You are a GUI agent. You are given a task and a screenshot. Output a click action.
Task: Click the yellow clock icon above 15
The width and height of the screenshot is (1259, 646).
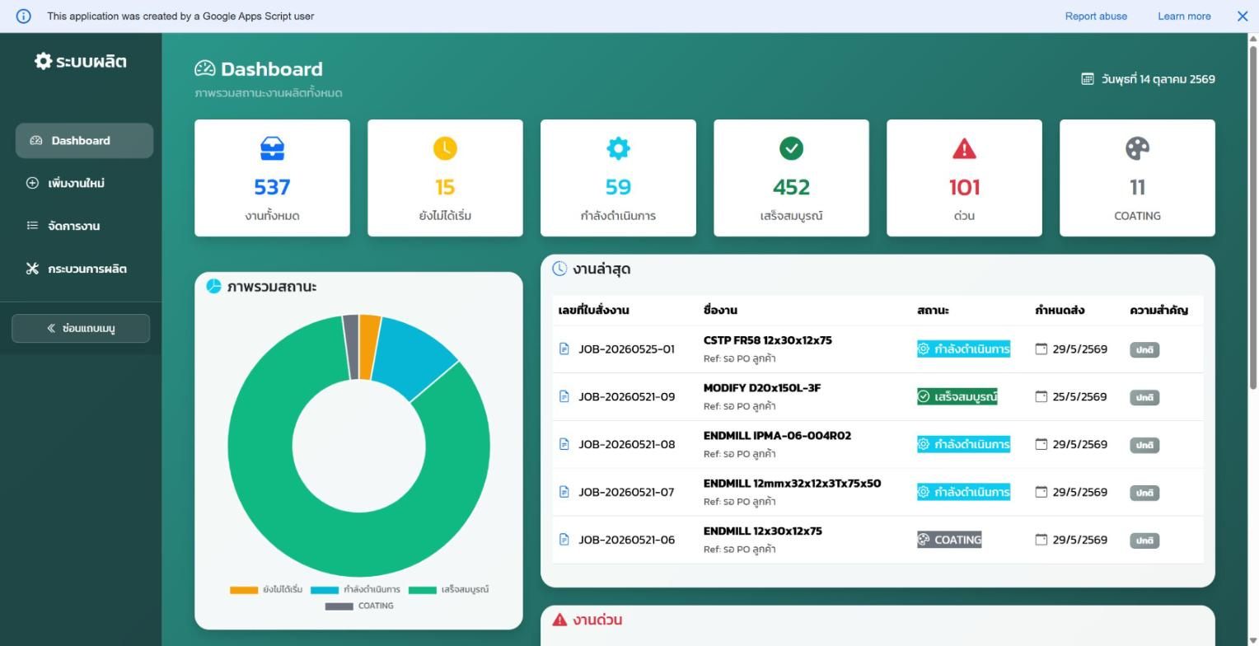coord(445,148)
